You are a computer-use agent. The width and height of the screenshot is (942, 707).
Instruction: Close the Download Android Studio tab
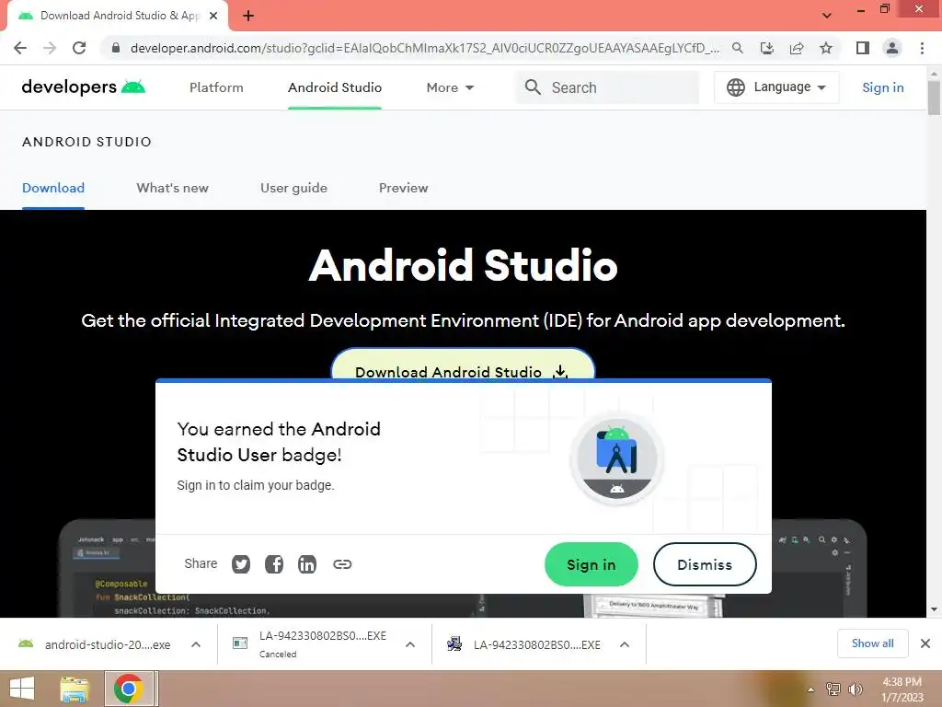tap(213, 16)
